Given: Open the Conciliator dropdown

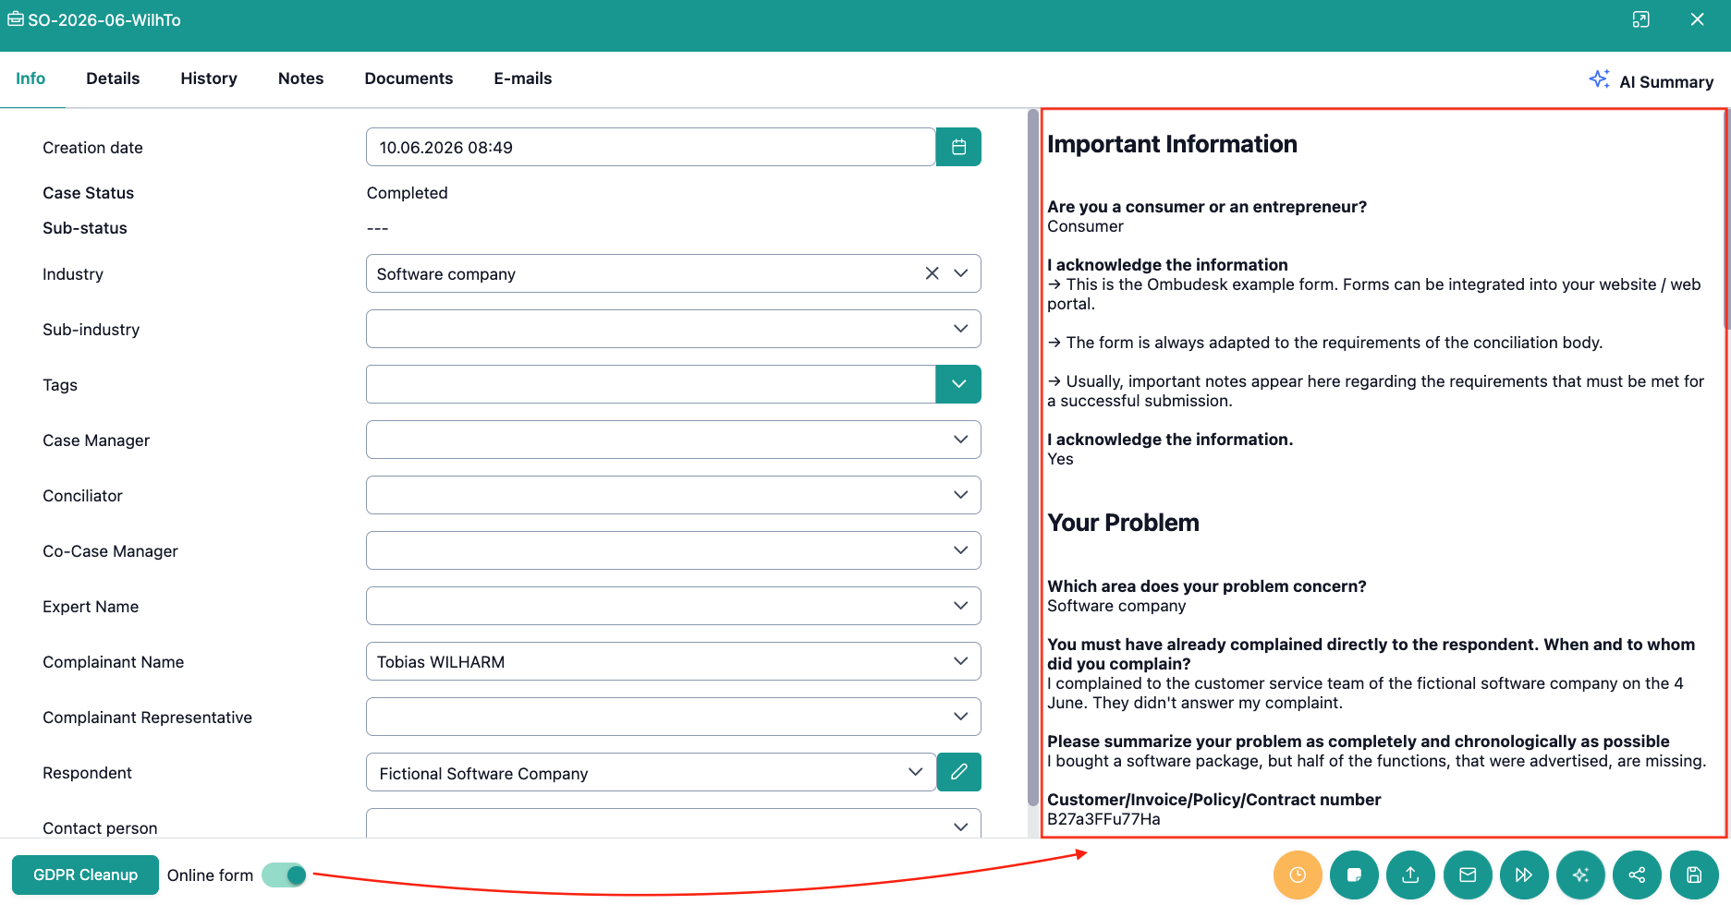Looking at the screenshot, I should point(673,495).
